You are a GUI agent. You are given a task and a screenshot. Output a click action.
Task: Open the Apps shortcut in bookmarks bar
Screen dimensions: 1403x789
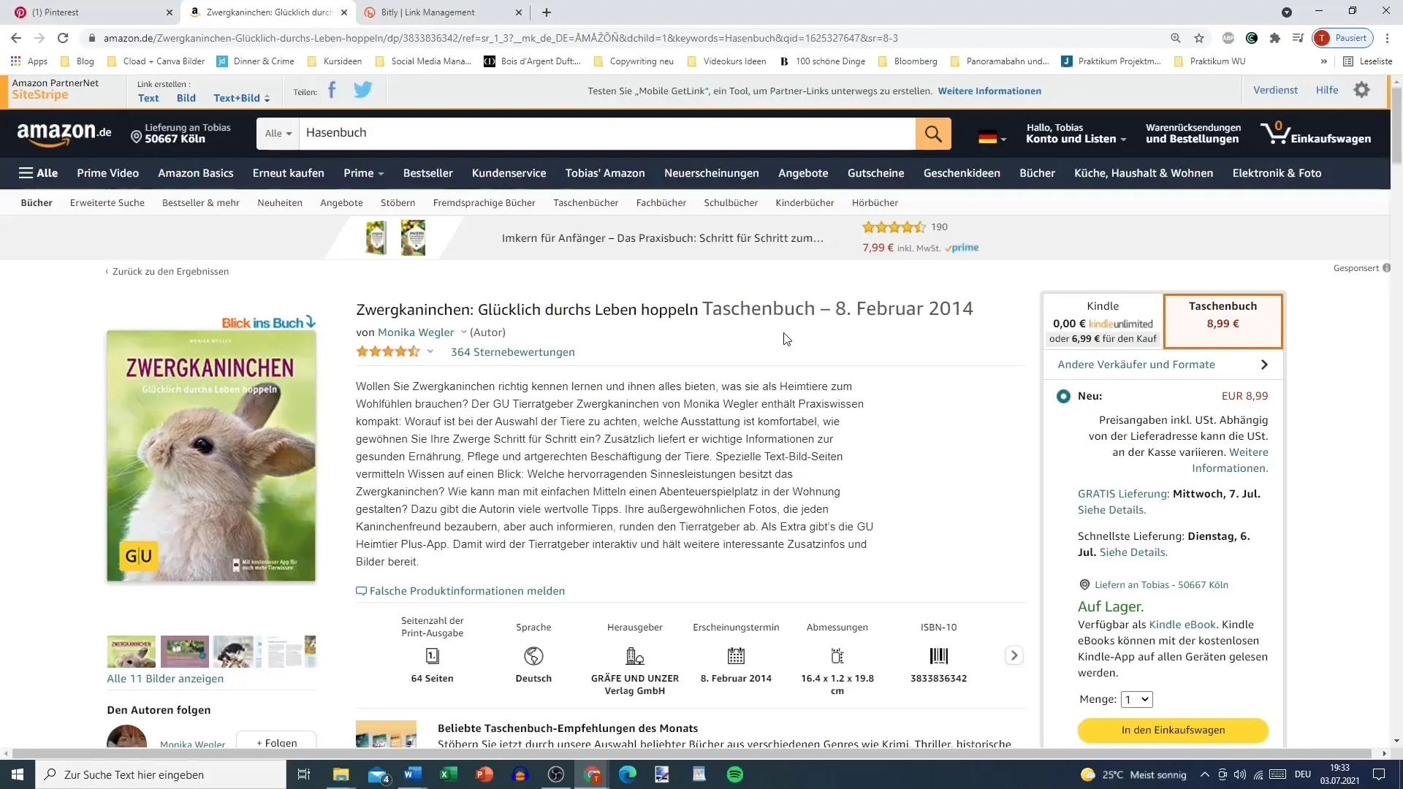(x=29, y=61)
